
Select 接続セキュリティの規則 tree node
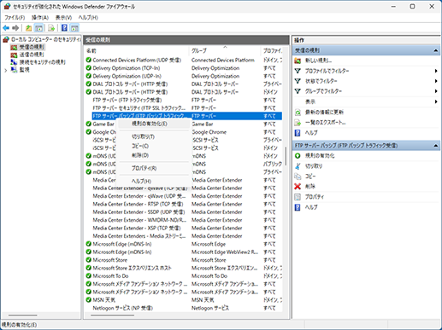tap(42, 62)
